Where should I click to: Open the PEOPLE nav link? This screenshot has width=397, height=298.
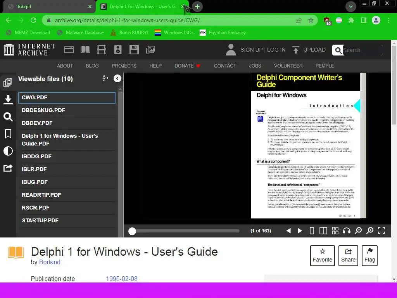pos(325,66)
